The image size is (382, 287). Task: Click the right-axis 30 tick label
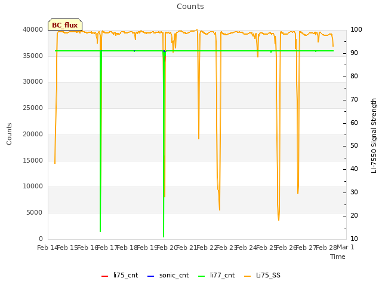[354, 193]
